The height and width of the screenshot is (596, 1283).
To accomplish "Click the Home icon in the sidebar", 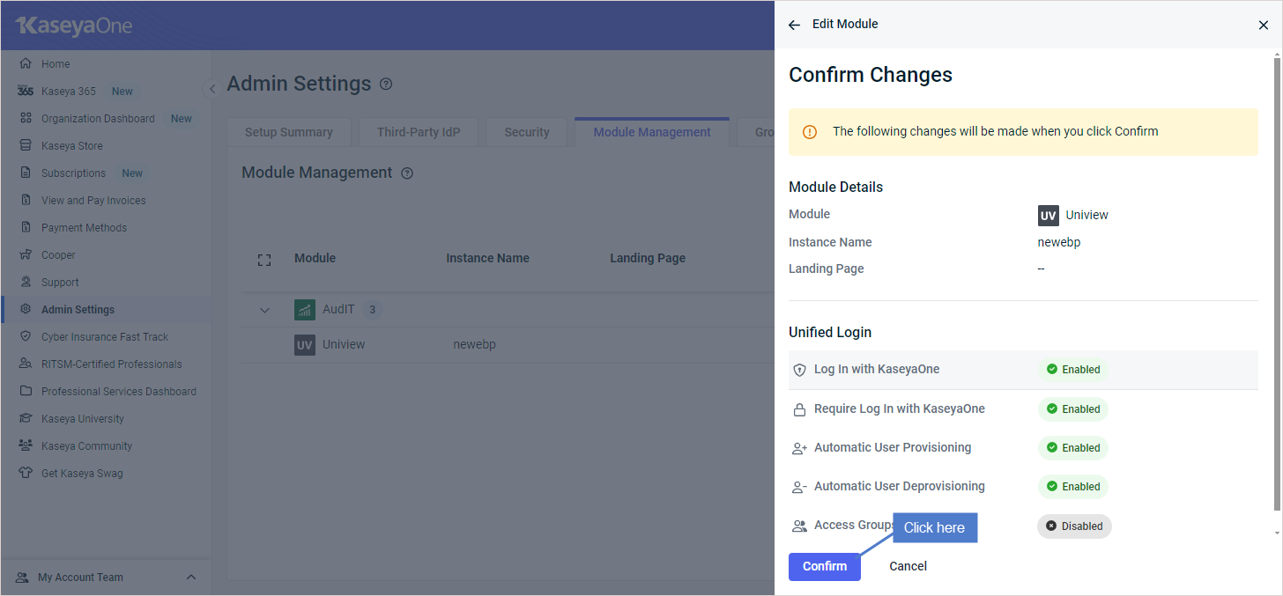I will click(26, 63).
